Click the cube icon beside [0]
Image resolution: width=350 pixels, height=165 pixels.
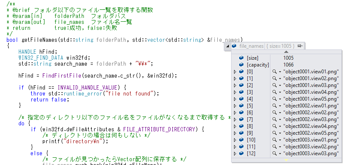[241, 72]
